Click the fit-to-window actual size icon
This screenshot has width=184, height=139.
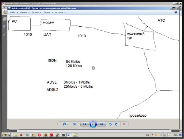pyautogui.click(x=75, y=124)
